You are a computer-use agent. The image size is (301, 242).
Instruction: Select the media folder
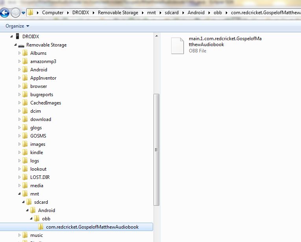click(37, 186)
